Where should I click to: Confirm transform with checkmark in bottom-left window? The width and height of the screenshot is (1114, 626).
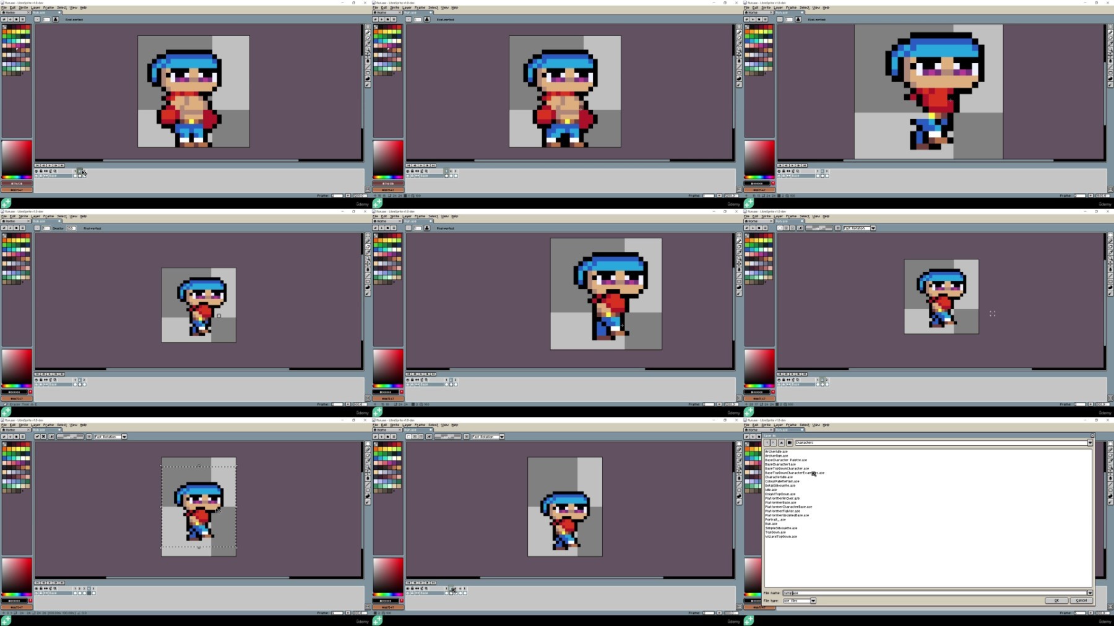[37, 437]
